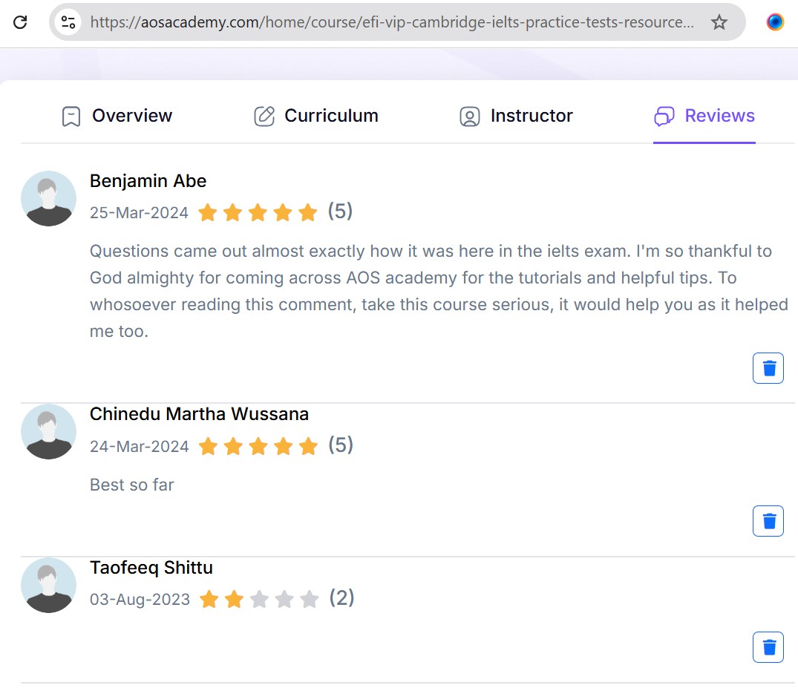
Task: Delete Taofeeq Shittu's review via trash icon
Action: coord(768,647)
